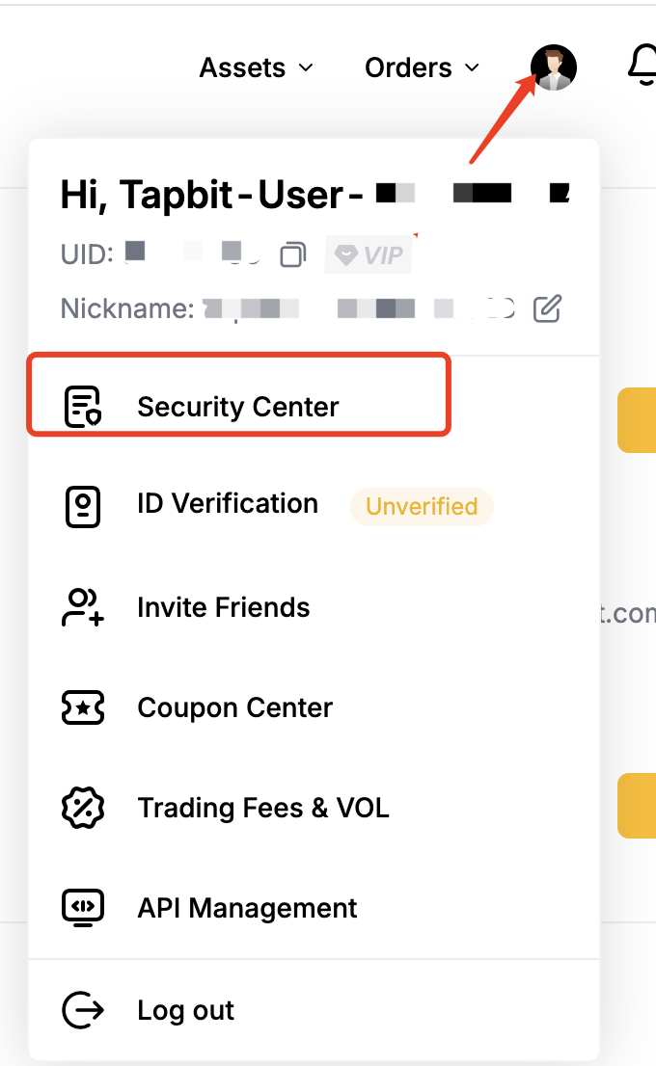Go to Trading Fees & VOL

263,808
